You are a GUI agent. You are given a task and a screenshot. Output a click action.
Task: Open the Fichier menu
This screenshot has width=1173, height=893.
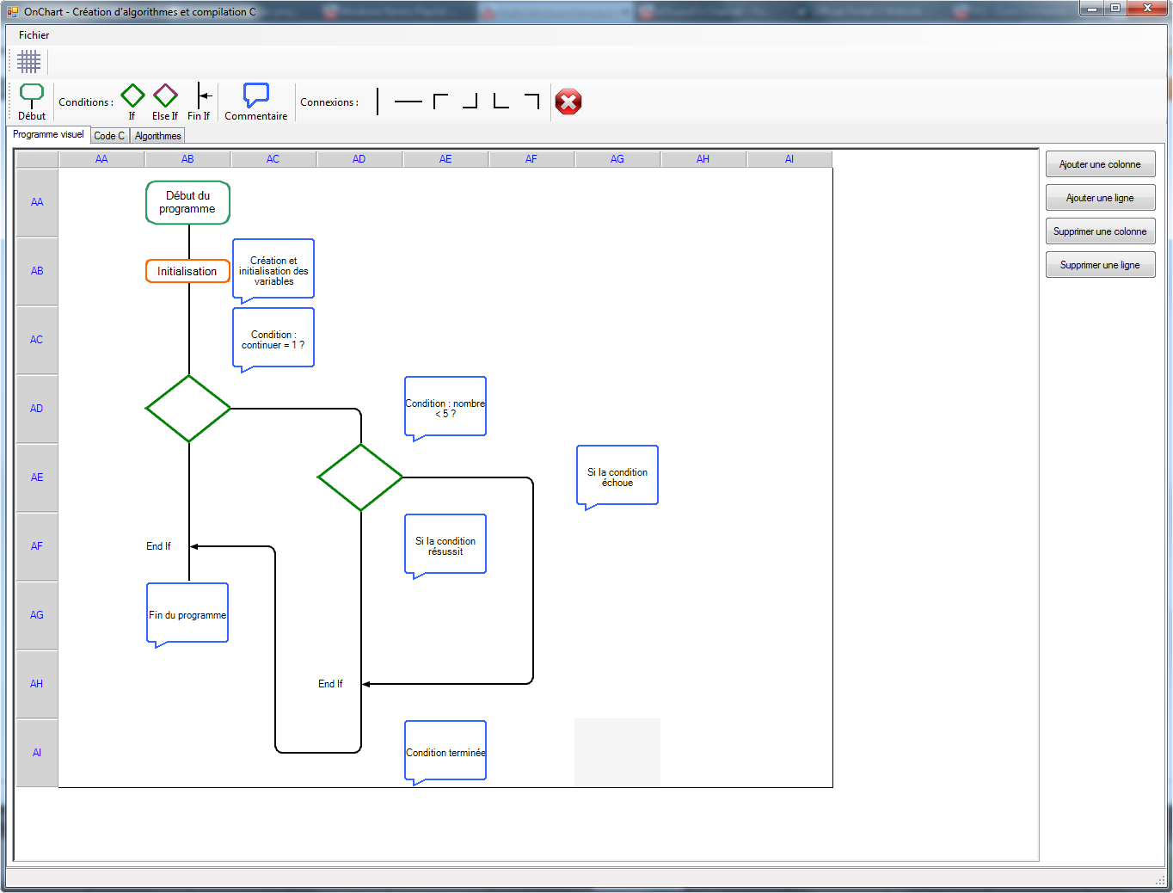click(33, 35)
